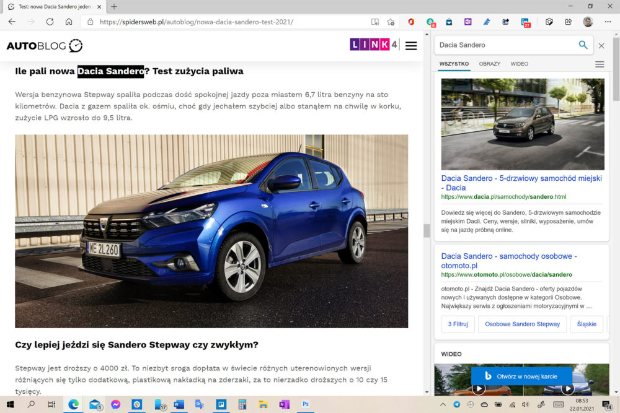This screenshot has width=620, height=413.
Task: Open Windows taskbar search
Action: click(31, 404)
